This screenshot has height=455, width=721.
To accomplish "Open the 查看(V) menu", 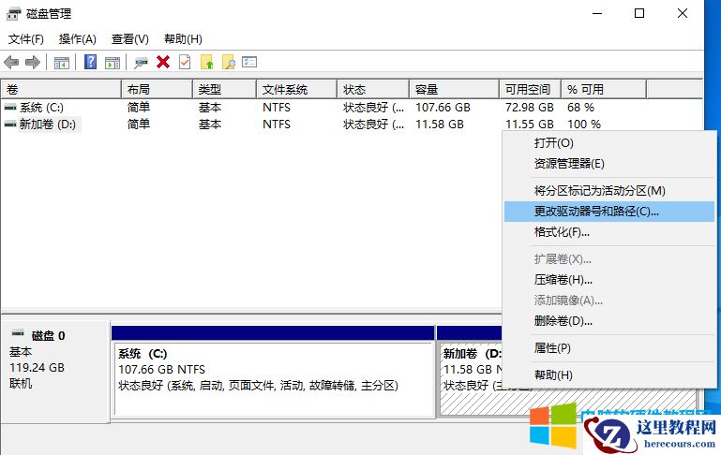I will [x=130, y=39].
